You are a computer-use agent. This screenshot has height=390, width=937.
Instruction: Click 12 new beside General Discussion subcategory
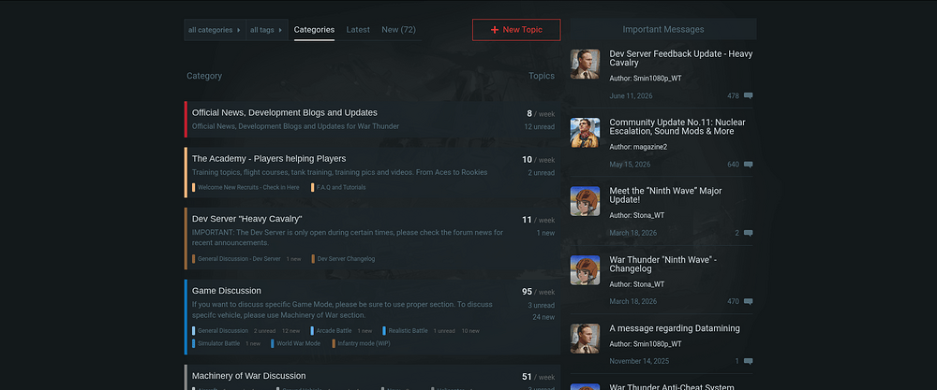point(291,331)
